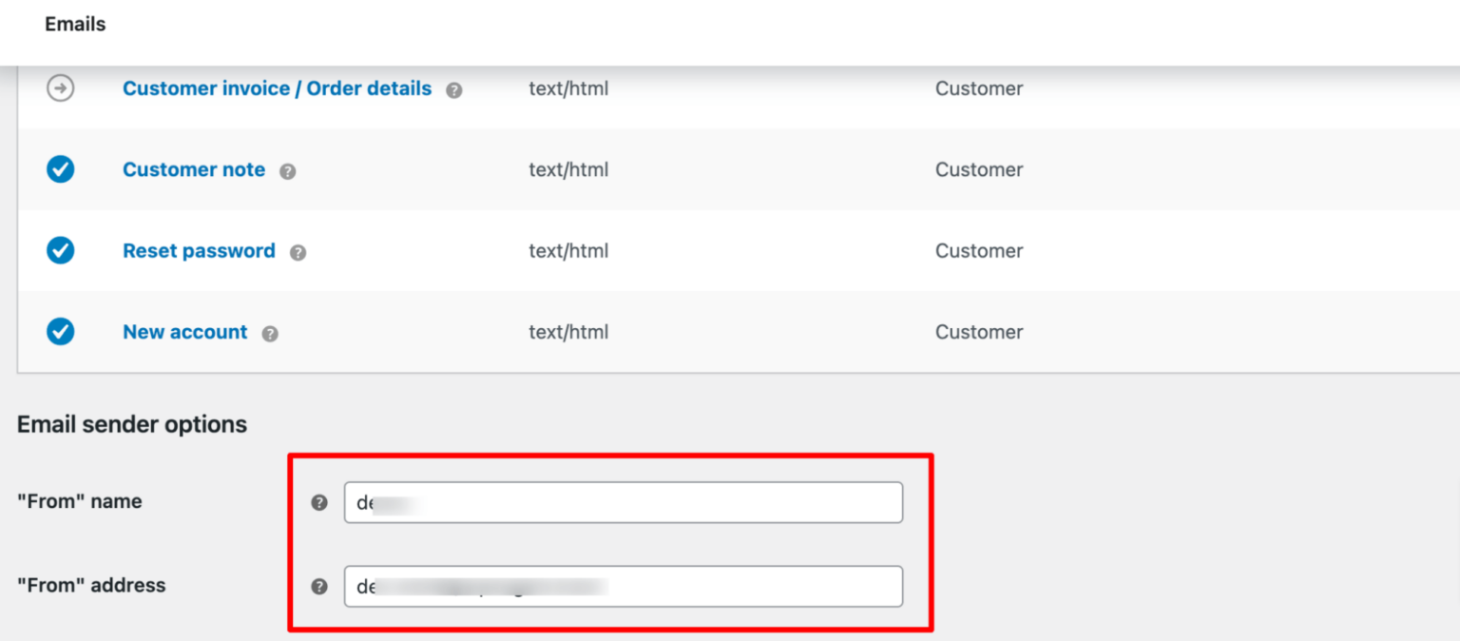Image resolution: width=1460 pixels, height=641 pixels.
Task: Open the New account email link
Action: tap(184, 331)
